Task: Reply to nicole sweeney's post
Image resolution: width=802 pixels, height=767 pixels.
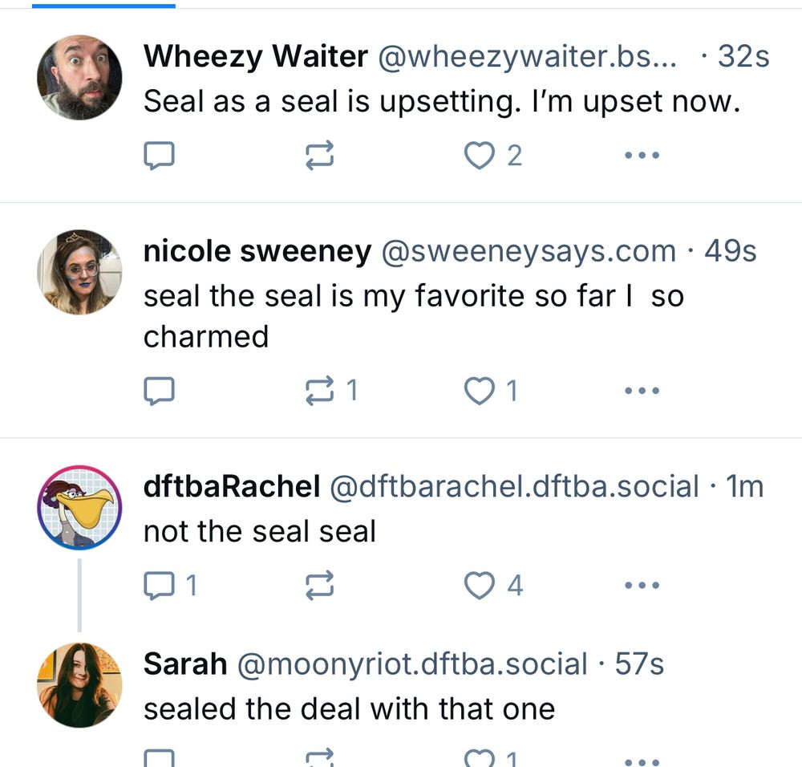Action: click(x=159, y=391)
